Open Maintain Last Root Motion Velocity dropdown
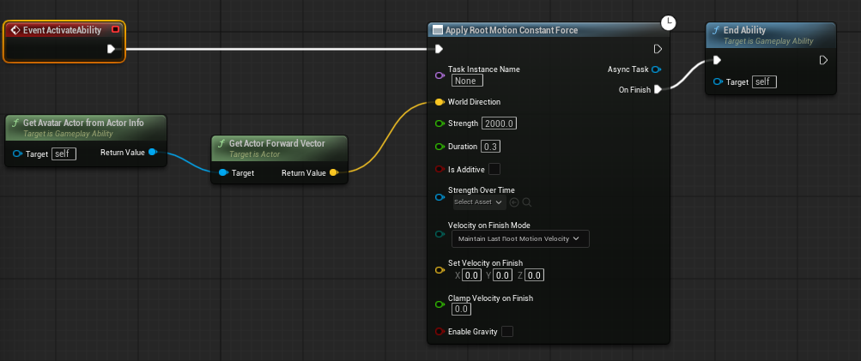This screenshot has height=361, width=861. click(520, 238)
